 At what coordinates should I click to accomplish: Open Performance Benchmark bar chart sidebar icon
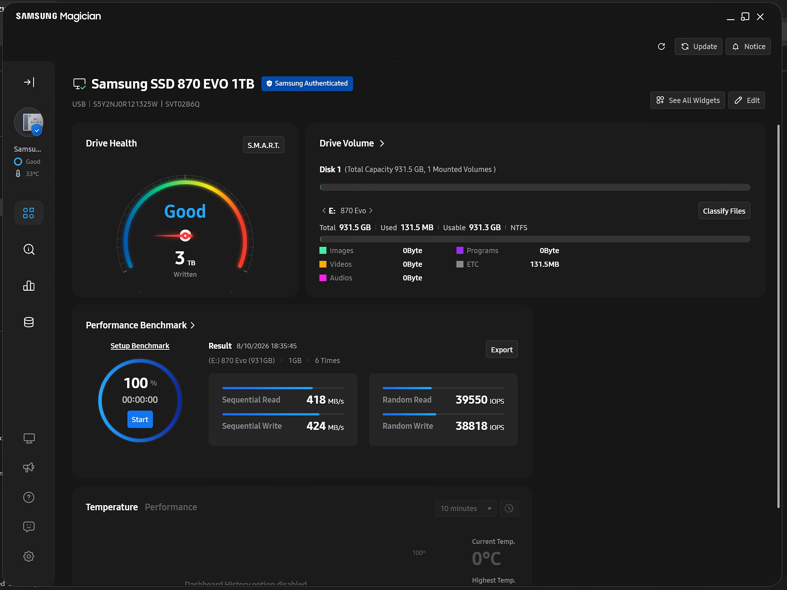[x=29, y=286]
